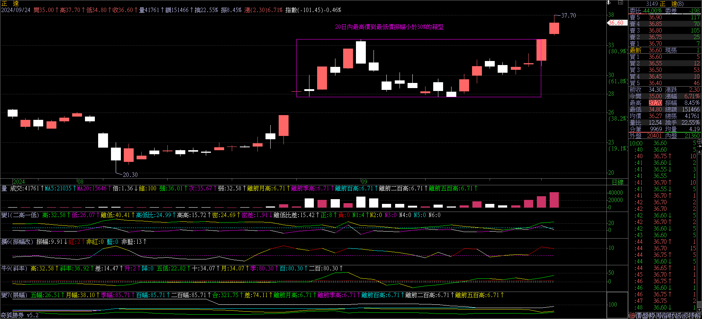
Task: Open the 價 (price) tab
Action: [x=638, y=315]
